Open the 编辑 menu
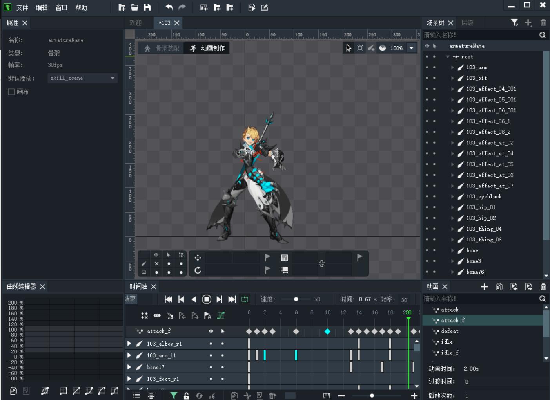The width and height of the screenshot is (550, 400). pyautogui.click(x=42, y=7)
